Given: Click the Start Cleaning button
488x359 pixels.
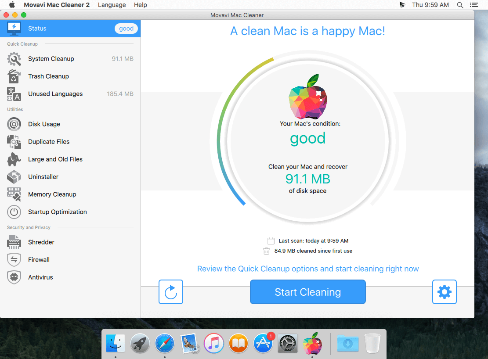Looking at the screenshot, I should pyautogui.click(x=308, y=292).
